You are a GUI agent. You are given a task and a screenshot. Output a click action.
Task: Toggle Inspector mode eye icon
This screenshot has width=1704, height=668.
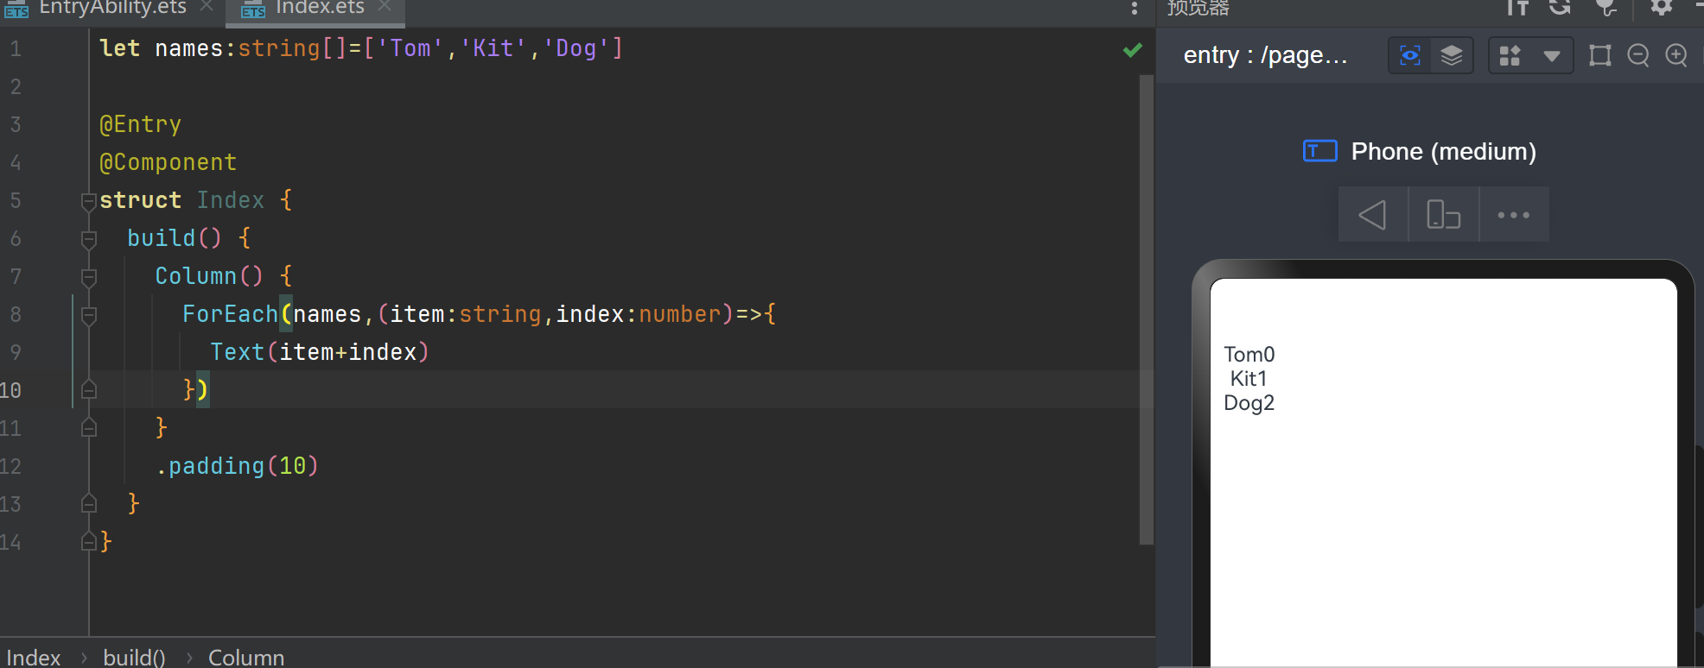click(x=1410, y=56)
